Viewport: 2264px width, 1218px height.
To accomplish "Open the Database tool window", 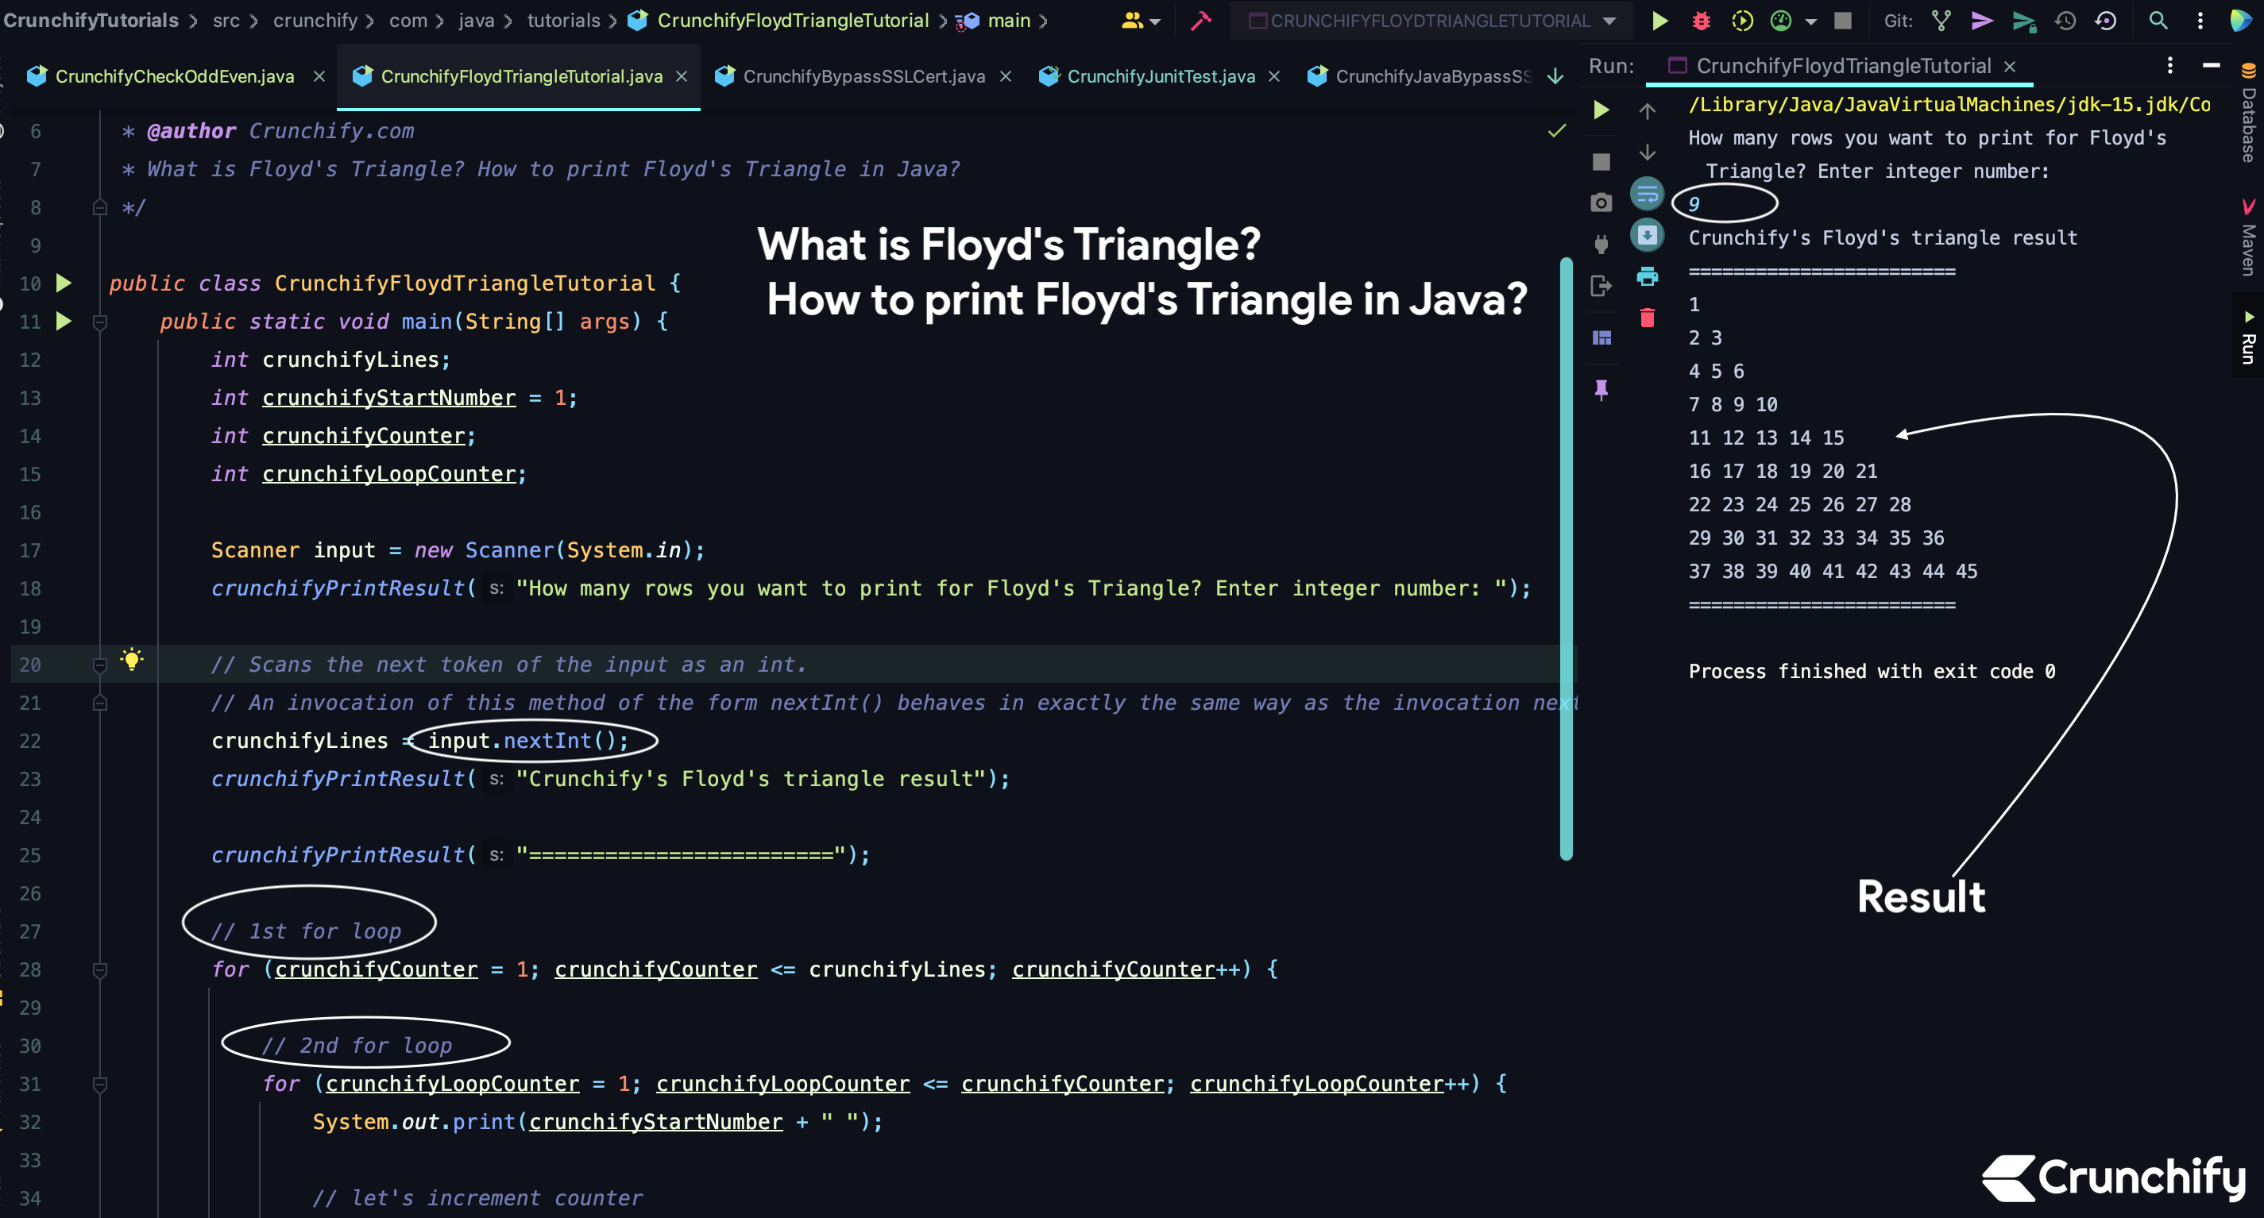I will (2249, 118).
